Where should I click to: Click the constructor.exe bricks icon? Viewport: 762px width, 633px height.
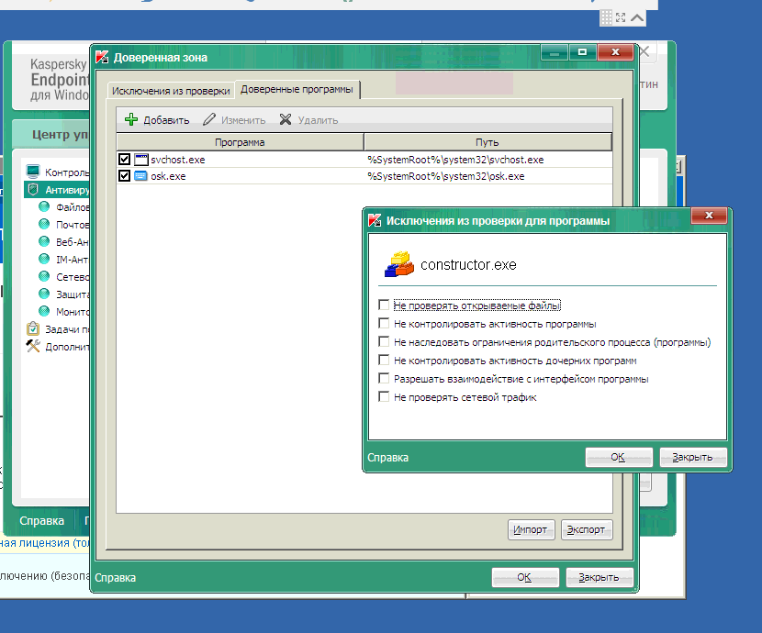click(x=399, y=265)
